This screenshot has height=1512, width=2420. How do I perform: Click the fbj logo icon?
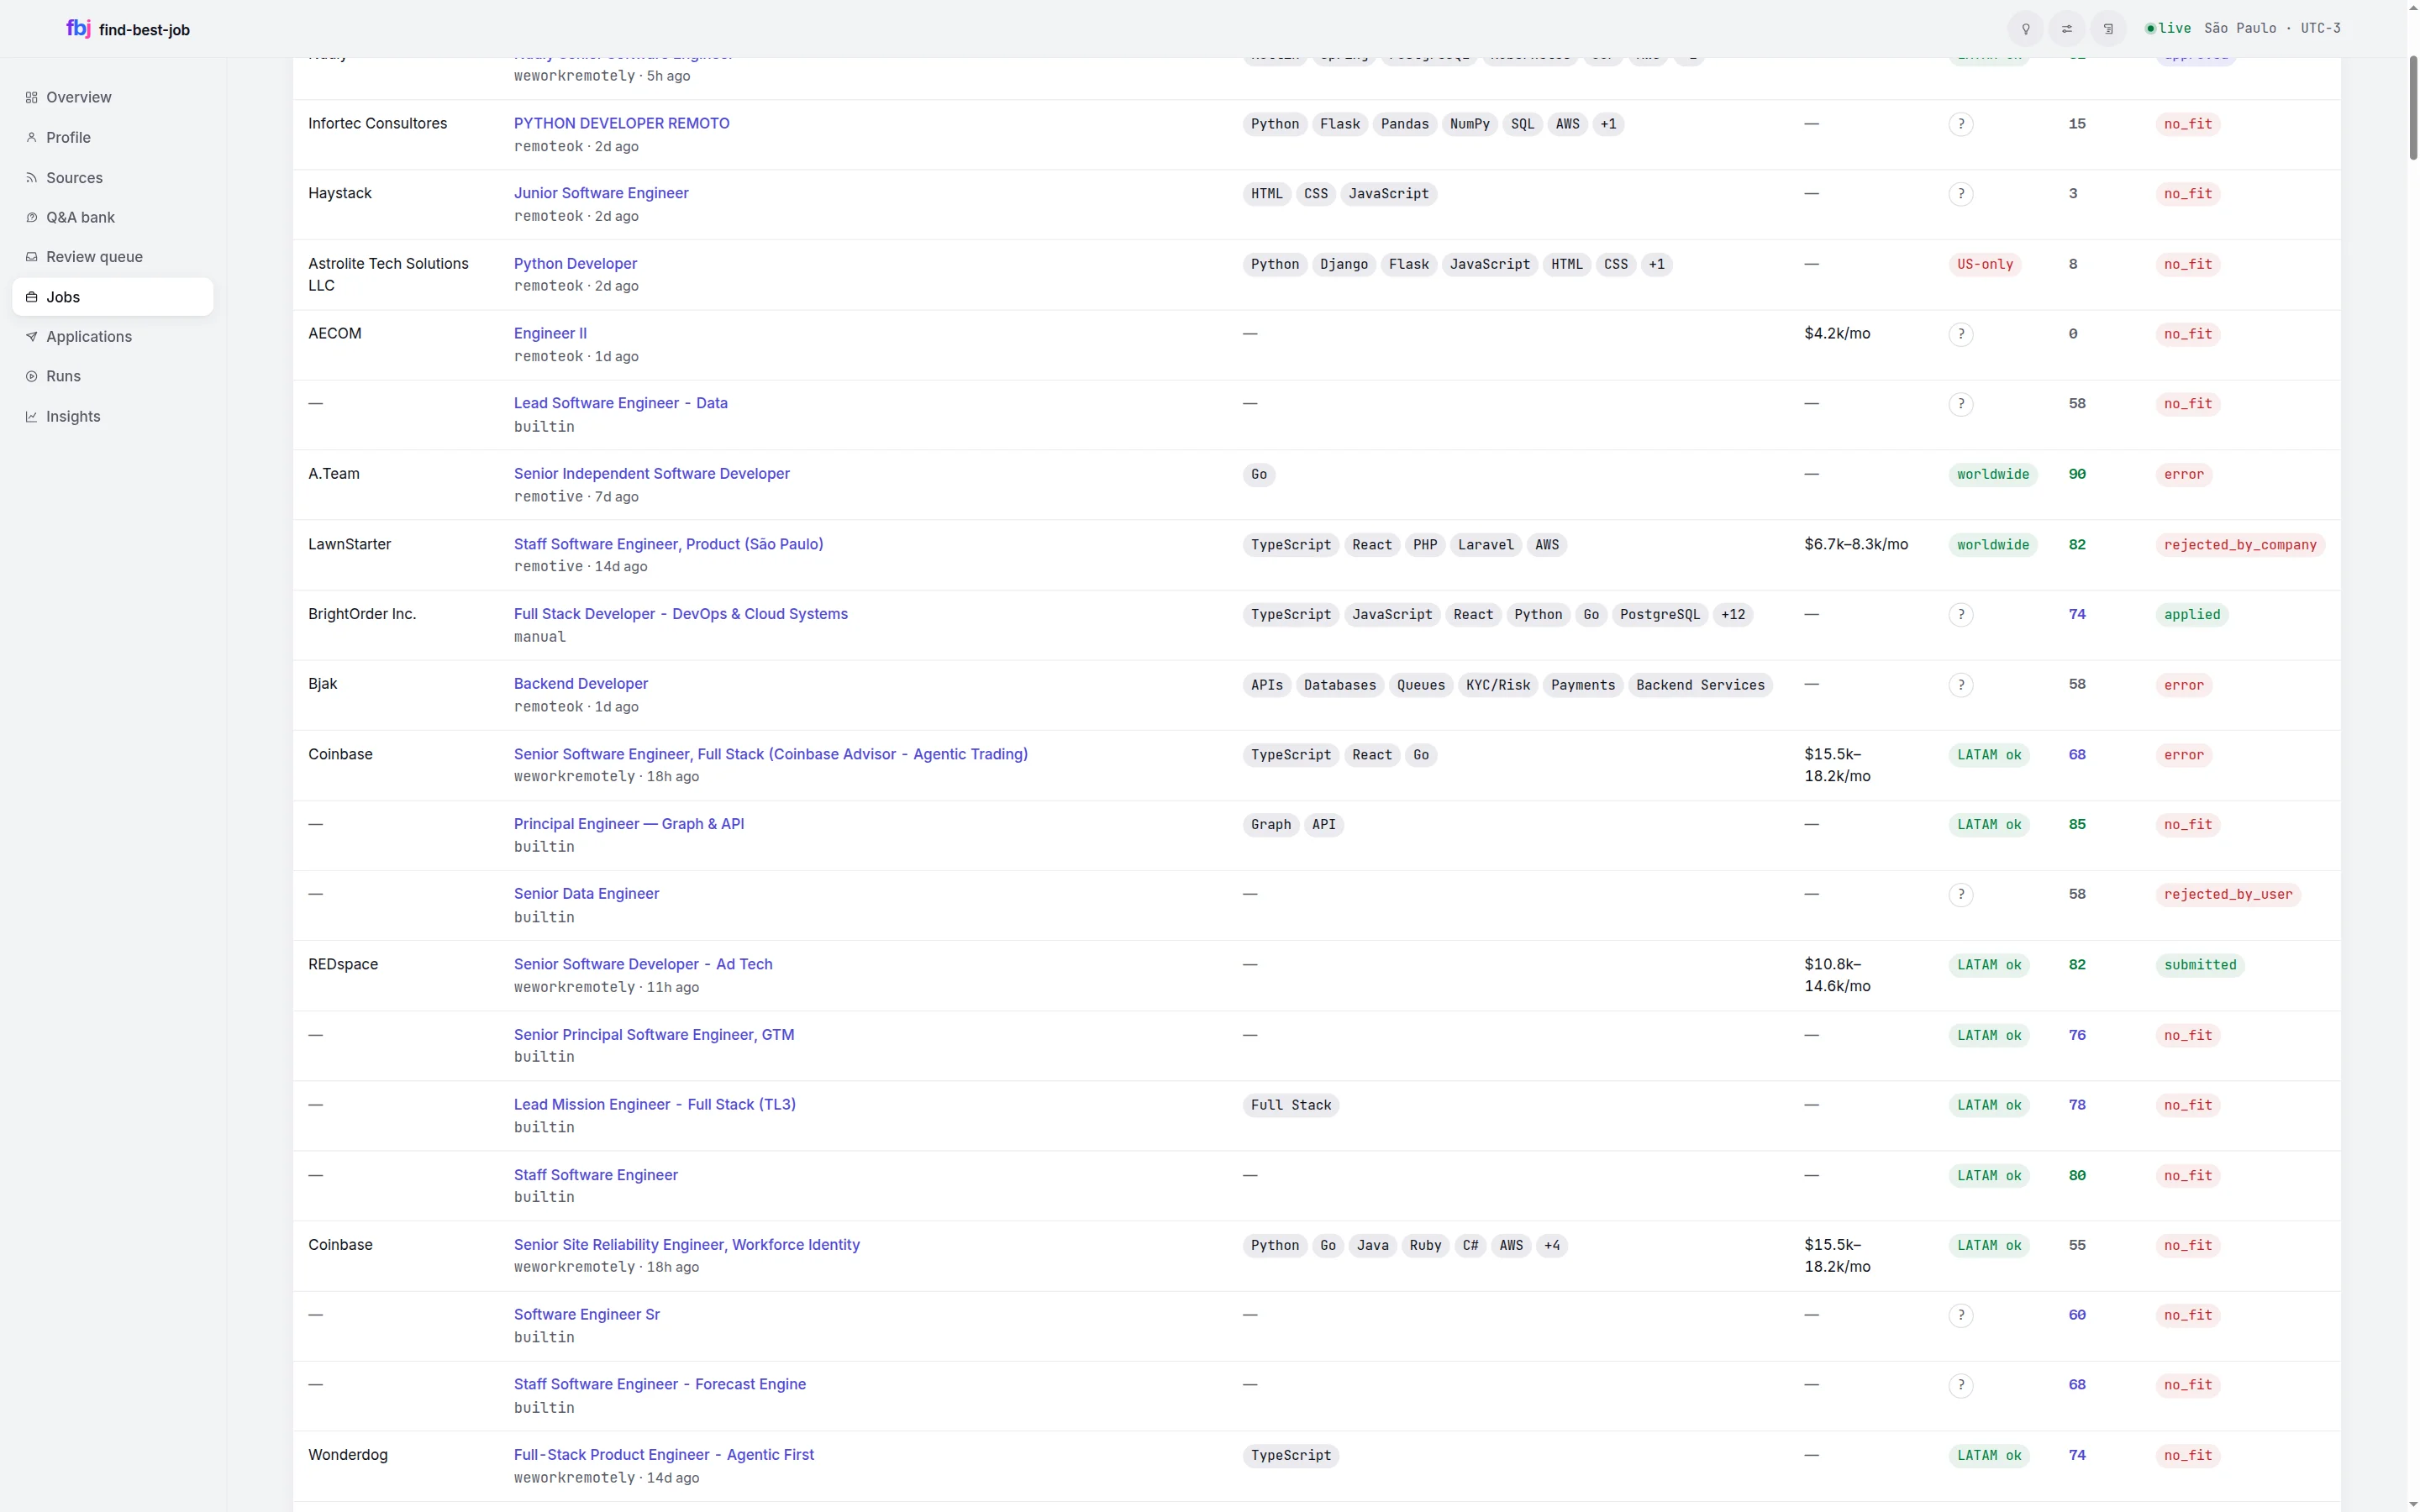pyautogui.click(x=78, y=28)
